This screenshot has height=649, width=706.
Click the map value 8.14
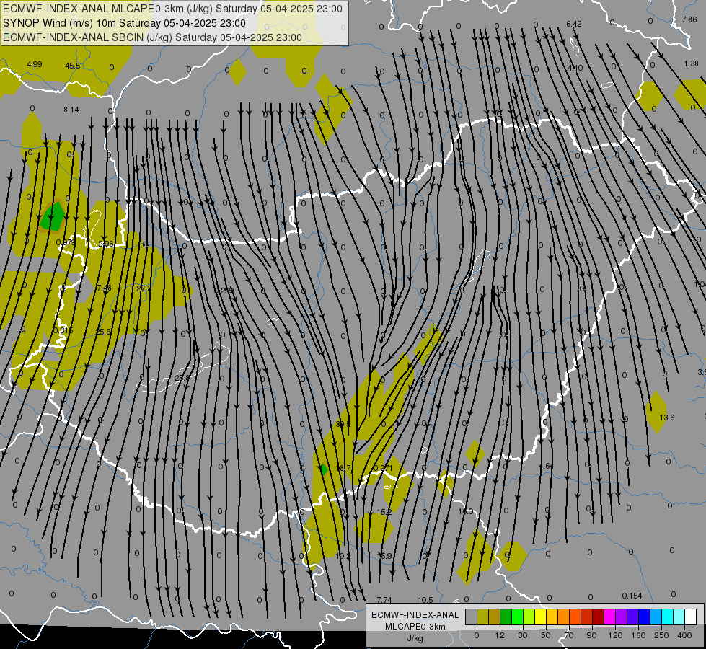[x=71, y=110]
